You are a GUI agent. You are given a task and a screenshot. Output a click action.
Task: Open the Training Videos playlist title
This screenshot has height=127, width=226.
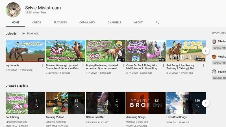click(x=55, y=117)
